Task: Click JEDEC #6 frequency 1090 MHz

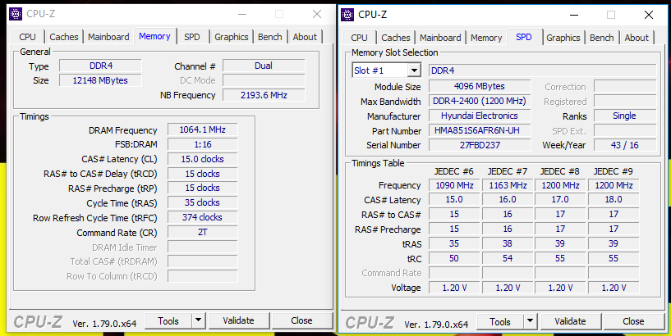Action: [454, 185]
